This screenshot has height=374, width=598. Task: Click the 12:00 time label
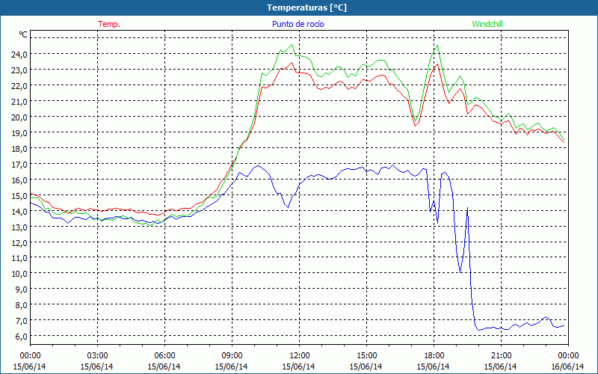(x=299, y=356)
